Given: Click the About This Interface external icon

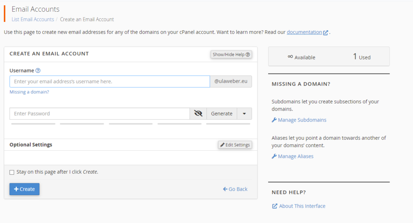Looking at the screenshot, I should coord(274,206).
